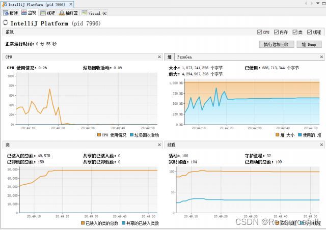326x230 pixels.
Task: Click the 垃圾回收活动 legend swatch
Action: (x=131, y=135)
